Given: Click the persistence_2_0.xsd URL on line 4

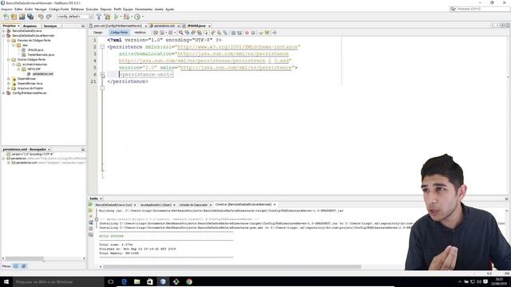Looking at the screenshot, I should (204, 61).
